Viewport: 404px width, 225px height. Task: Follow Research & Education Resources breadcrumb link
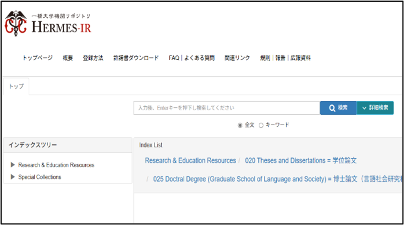[190, 160]
